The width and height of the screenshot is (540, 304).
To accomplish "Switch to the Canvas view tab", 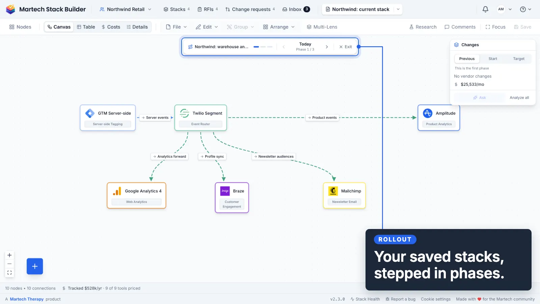I will (59, 27).
